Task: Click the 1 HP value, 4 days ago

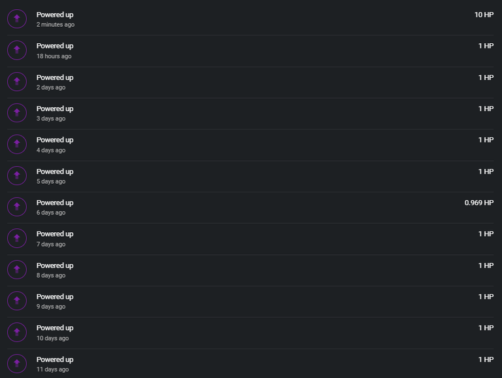Action: (486, 140)
